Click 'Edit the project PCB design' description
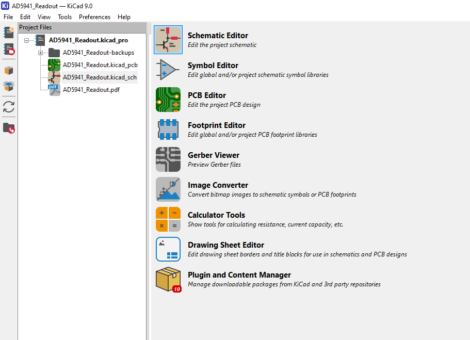The height and width of the screenshot is (340, 470). point(224,105)
